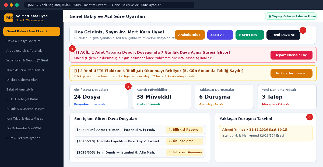The width and height of the screenshot is (323, 167).
Task: Open the 2026/104 Ahmet Yılmaz case row
Action: click(x=140, y=130)
